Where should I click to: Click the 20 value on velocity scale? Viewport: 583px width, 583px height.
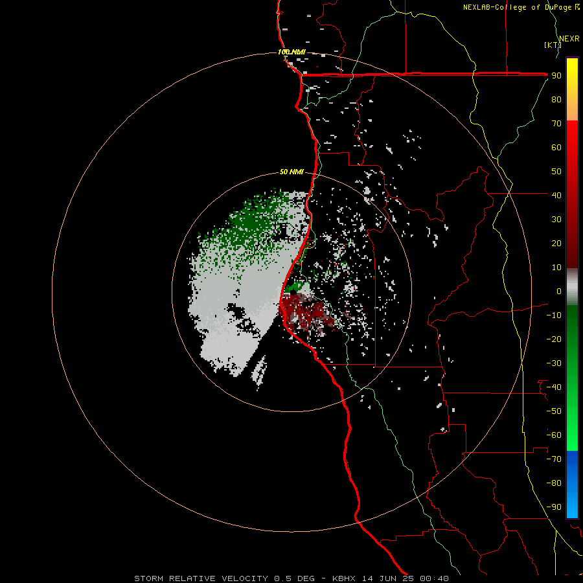556,243
